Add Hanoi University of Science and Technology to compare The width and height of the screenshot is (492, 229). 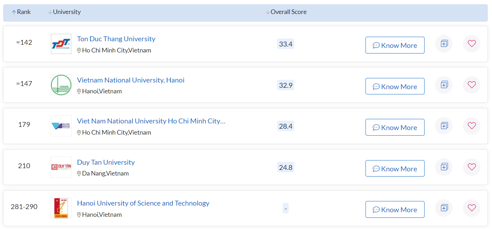(444, 208)
